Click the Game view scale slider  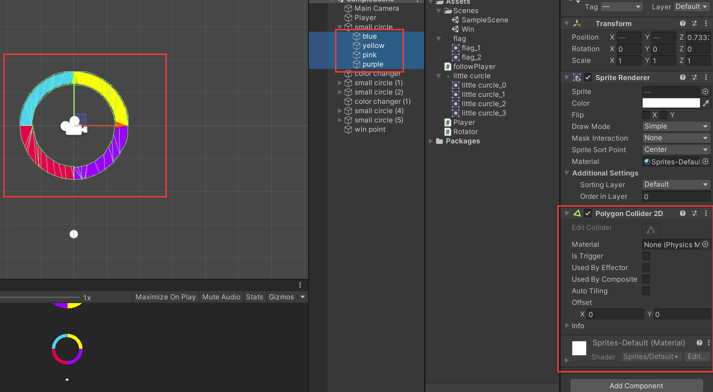click(40, 297)
